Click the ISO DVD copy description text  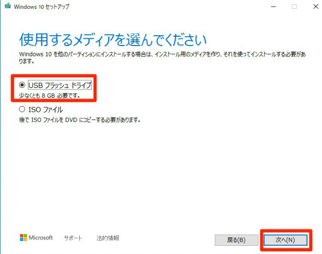(80, 120)
